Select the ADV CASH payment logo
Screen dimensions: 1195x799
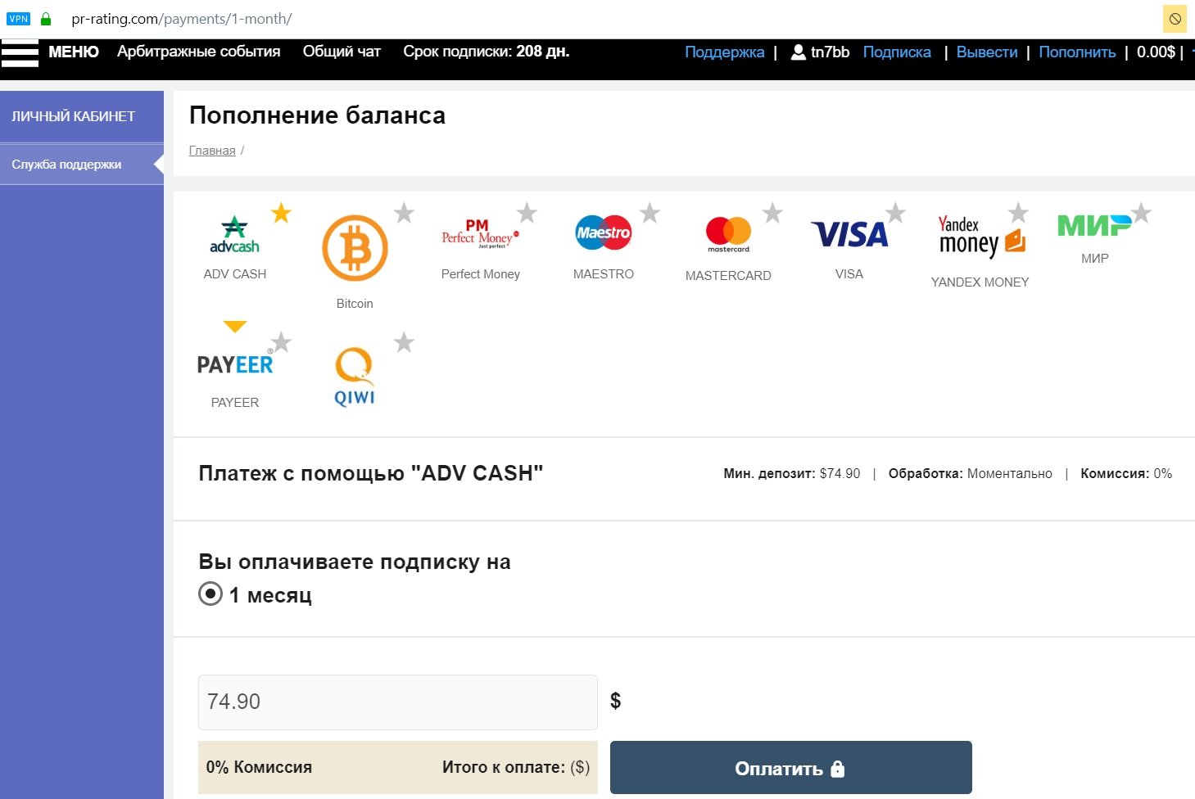pos(234,235)
